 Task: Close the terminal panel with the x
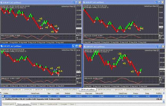tap(1, 93)
